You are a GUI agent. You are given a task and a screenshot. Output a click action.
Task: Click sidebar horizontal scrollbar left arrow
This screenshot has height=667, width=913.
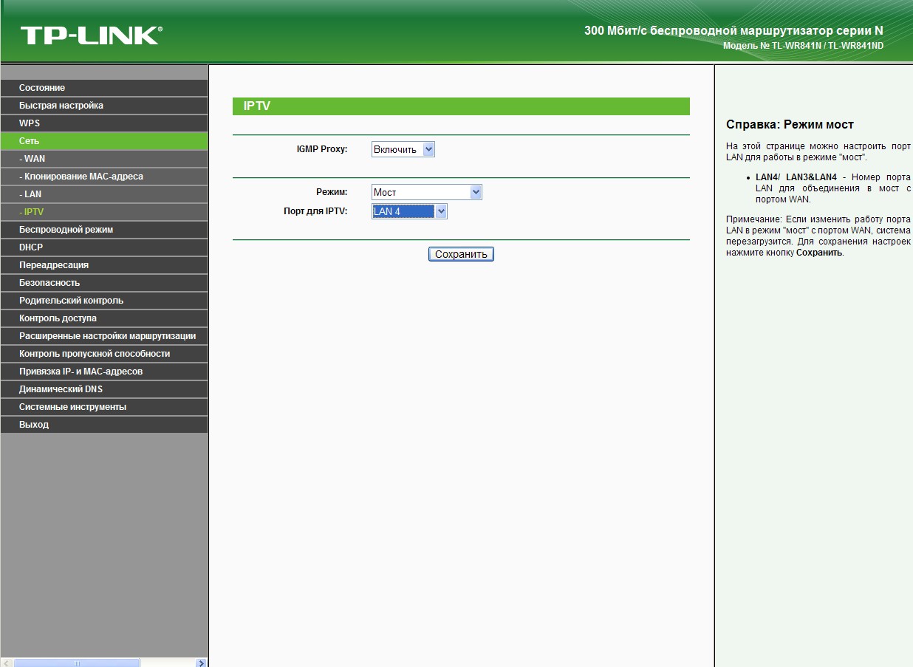point(7,663)
